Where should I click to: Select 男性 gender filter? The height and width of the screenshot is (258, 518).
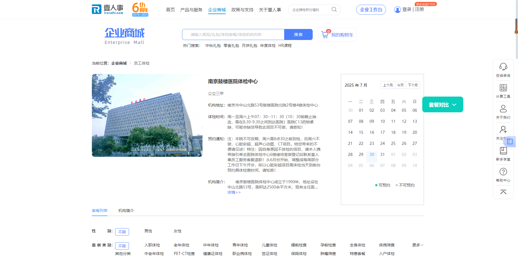click(x=148, y=231)
